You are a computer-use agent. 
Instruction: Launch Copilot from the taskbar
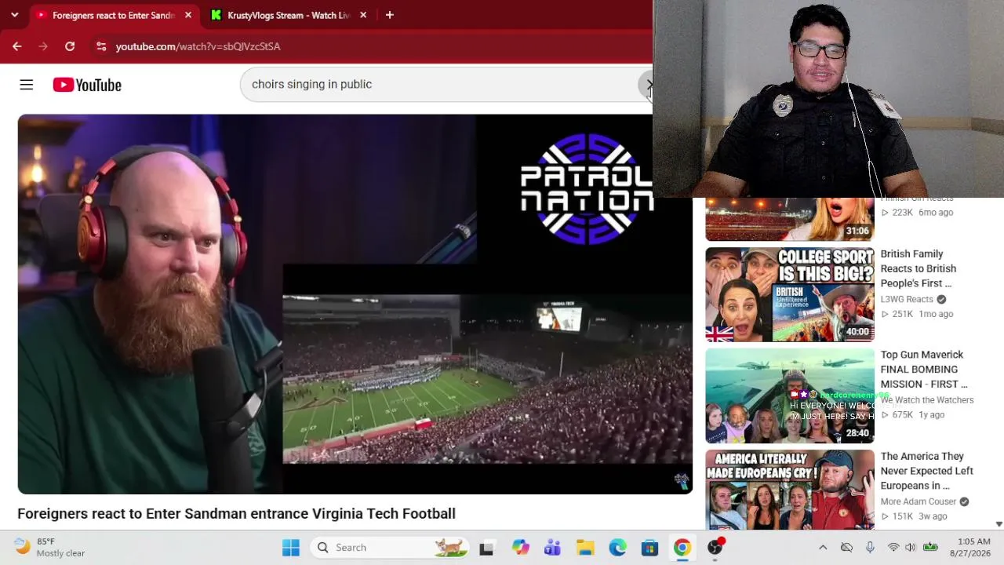(x=520, y=548)
